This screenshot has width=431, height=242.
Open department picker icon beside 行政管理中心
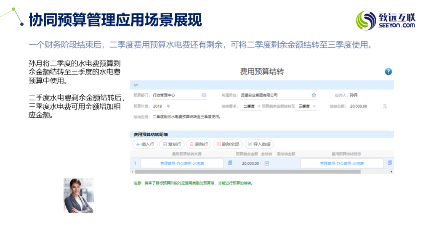pos(204,95)
